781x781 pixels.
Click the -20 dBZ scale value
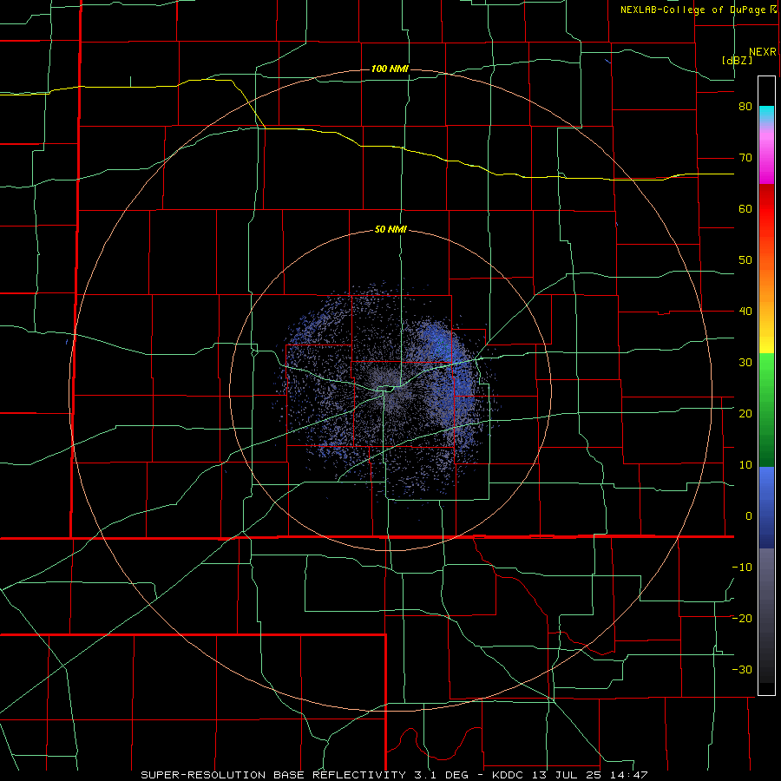click(742, 618)
